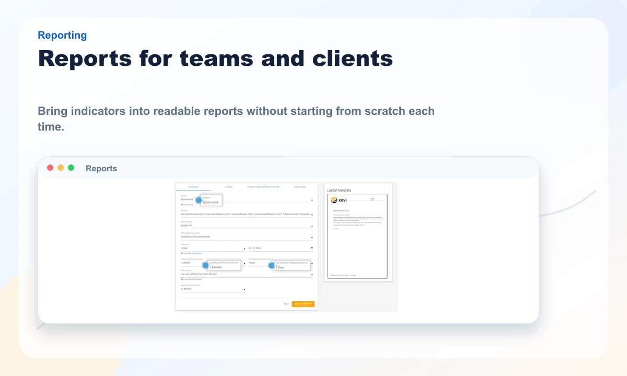The image size is (627, 376).
Task: Click the Personalize link under Project
Action: click(188, 205)
